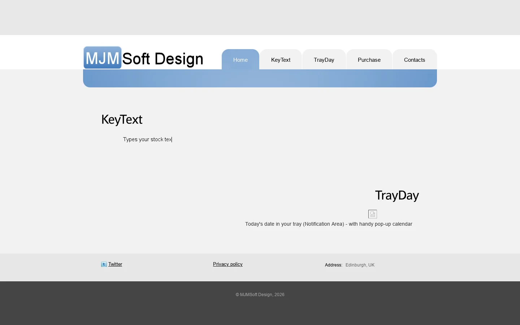This screenshot has width=520, height=325.
Task: Select the Contacts tab
Action: click(x=415, y=59)
